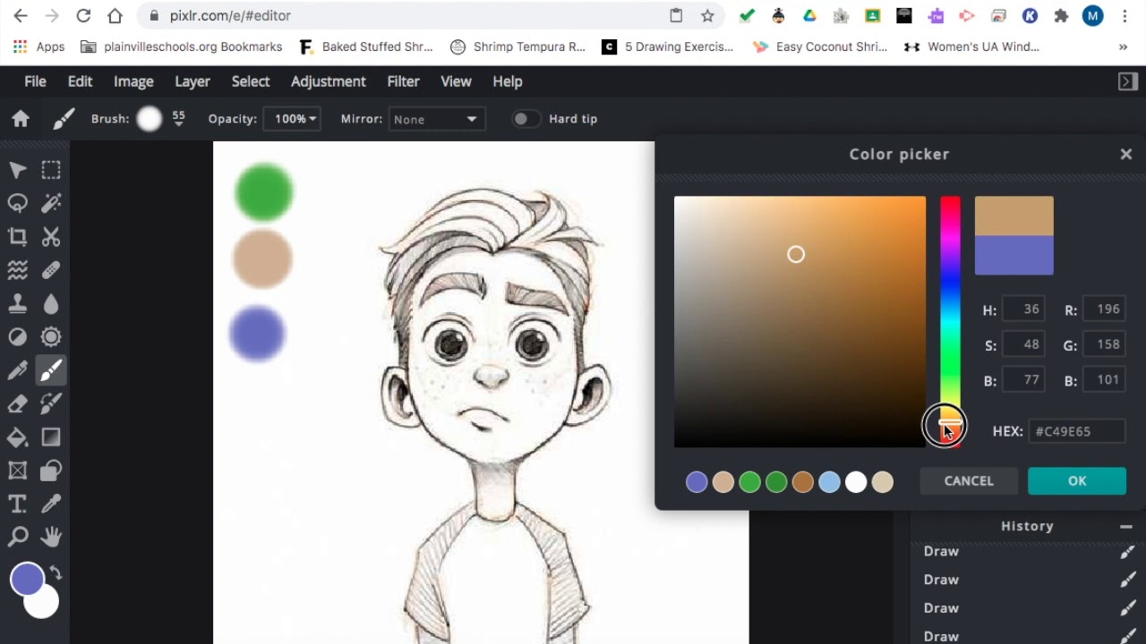Show more bookmarks chevron in Chrome
Viewport: 1146px width, 644px height.
(1123, 47)
